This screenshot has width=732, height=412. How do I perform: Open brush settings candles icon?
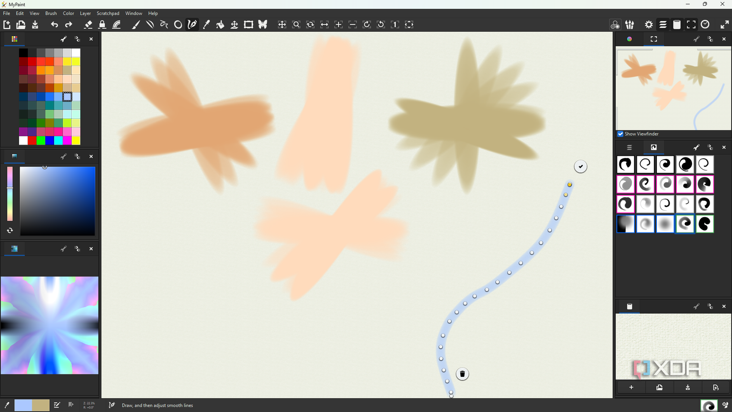[630, 24]
